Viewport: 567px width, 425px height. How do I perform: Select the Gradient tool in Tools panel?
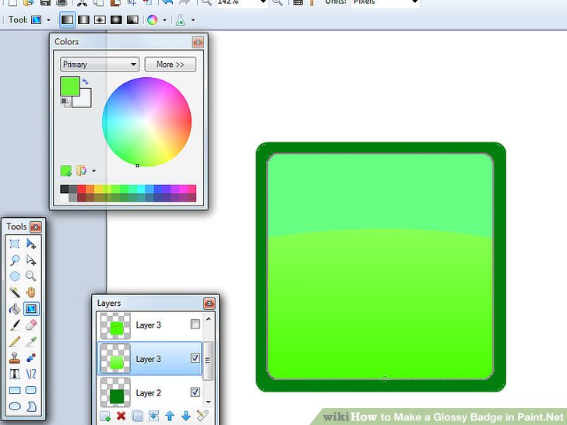[x=31, y=308]
